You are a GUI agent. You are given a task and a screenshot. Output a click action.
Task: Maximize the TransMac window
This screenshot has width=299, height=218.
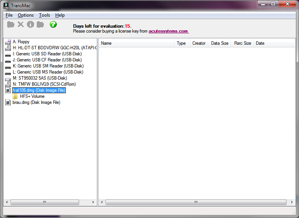pos(273,4)
